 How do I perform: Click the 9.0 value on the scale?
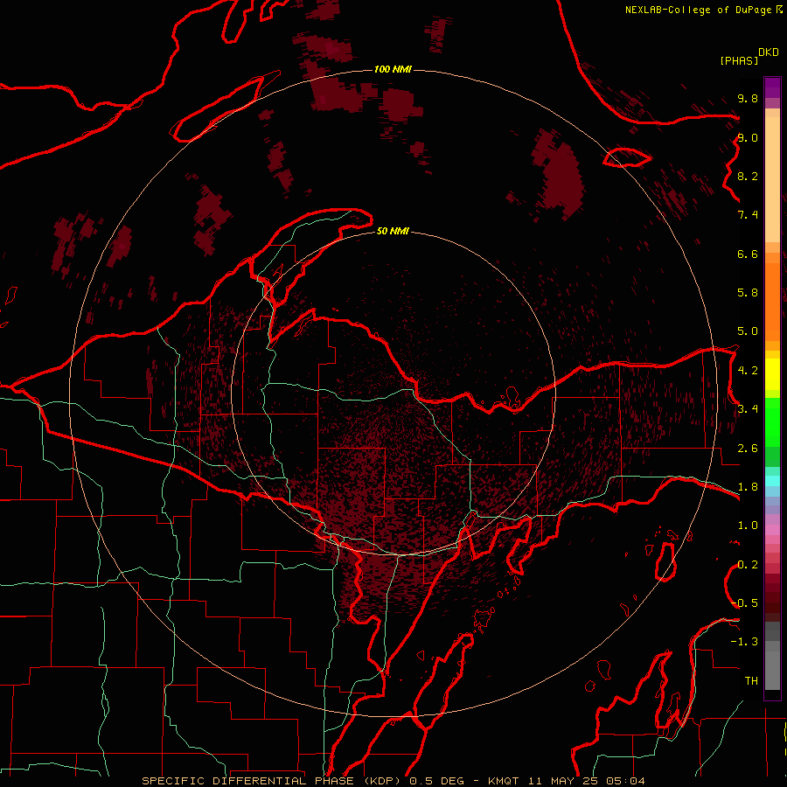(748, 137)
